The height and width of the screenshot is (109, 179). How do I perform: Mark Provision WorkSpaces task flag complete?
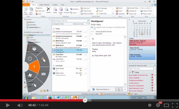(152, 86)
